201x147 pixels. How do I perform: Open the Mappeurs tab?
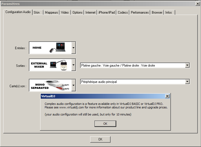click(51, 12)
